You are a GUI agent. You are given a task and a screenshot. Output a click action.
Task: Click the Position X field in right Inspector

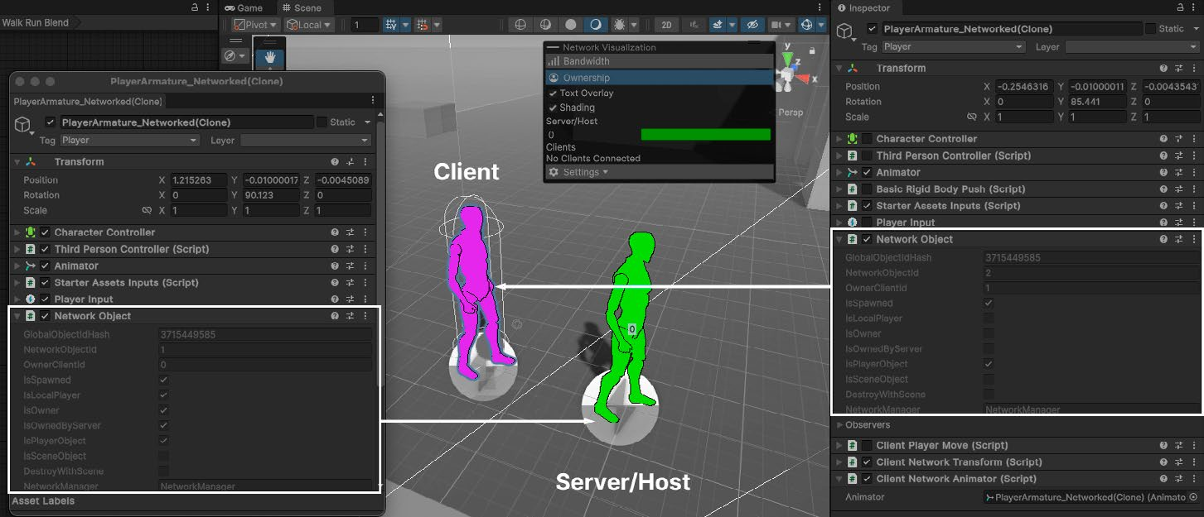pos(1023,87)
